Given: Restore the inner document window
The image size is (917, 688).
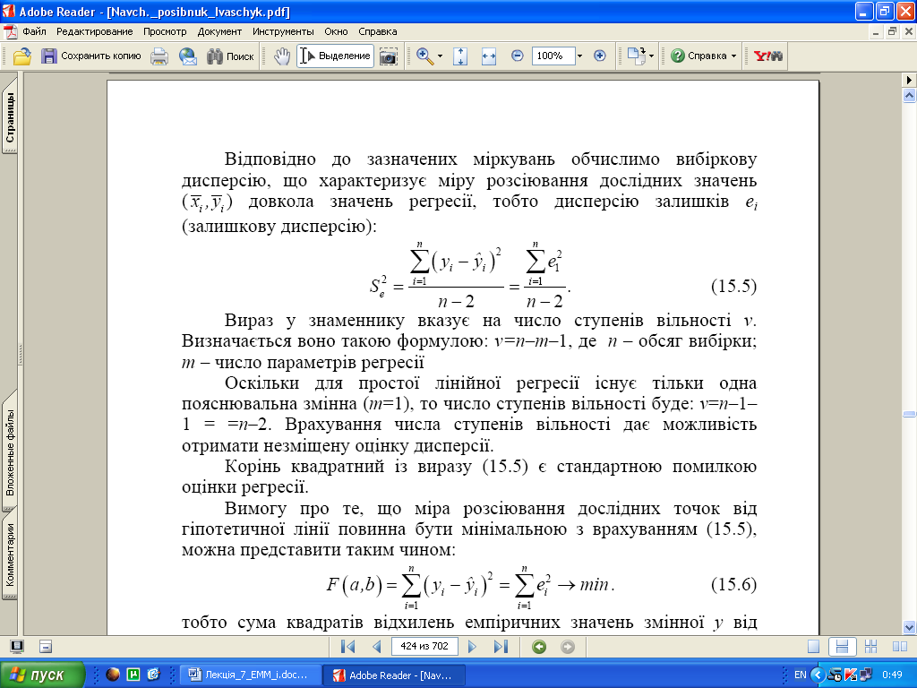Looking at the screenshot, I should (x=892, y=31).
